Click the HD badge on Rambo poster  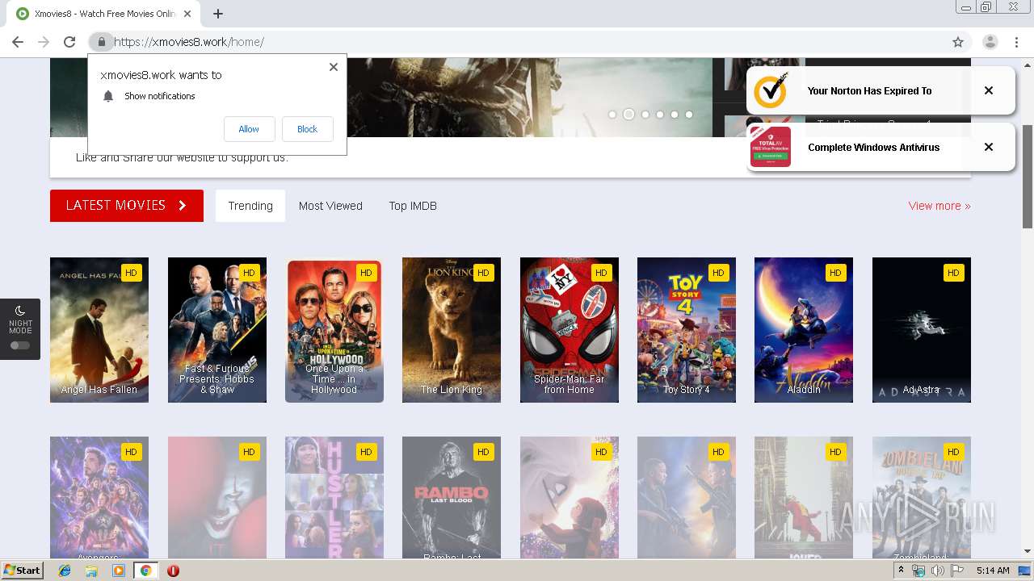pos(483,452)
